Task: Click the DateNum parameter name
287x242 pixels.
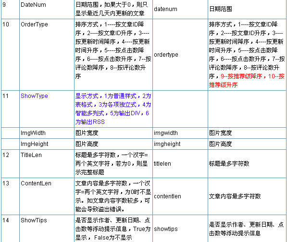Action: (x=33, y=5)
